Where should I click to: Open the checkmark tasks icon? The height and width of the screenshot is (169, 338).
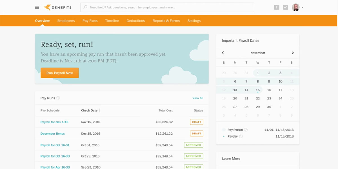coord(286,7)
